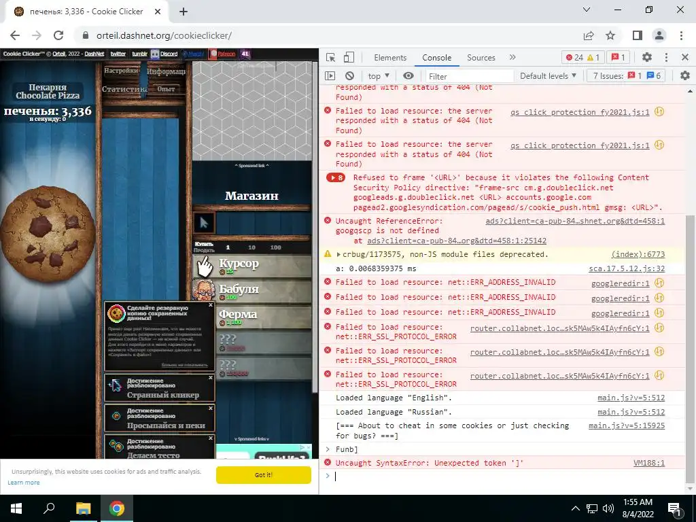Viewport: 696px width, 522px height.
Task: Open Chrome three-dot menu
Action: click(681, 35)
